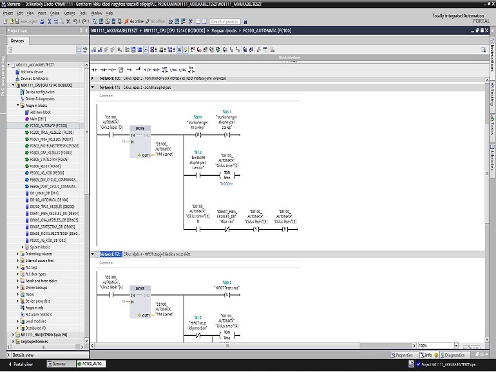496x372 pixels.
Task: Collapse the Program blocks folder
Action: click(18, 106)
